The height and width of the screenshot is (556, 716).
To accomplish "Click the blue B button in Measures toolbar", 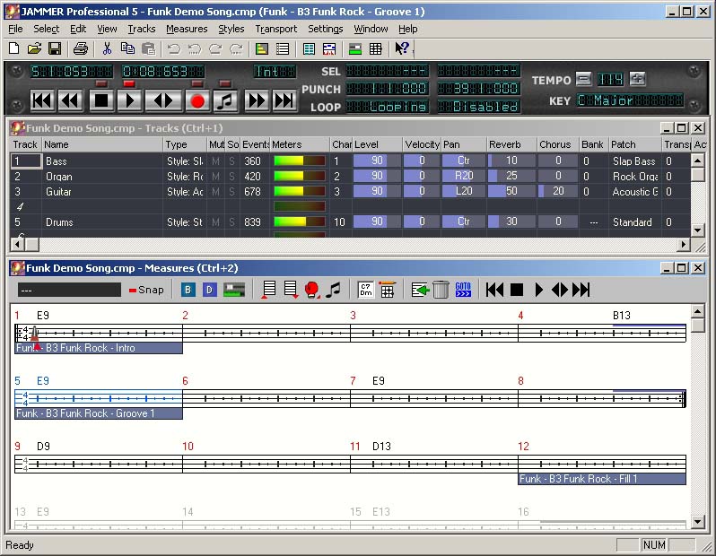I will click(188, 290).
